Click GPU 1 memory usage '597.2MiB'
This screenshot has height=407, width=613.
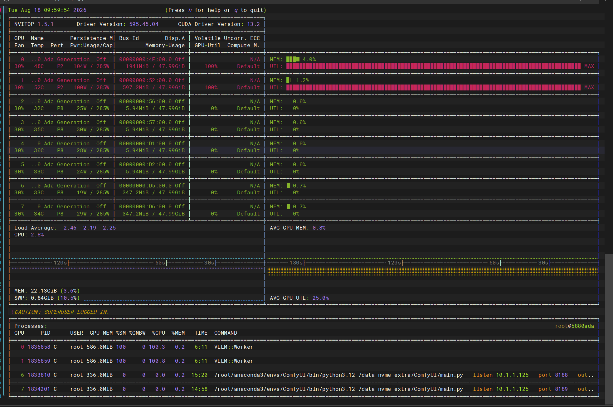[x=136, y=88]
